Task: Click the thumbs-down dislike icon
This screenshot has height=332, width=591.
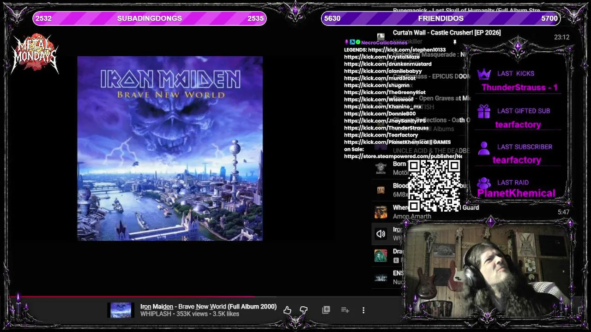Action: 303,310
